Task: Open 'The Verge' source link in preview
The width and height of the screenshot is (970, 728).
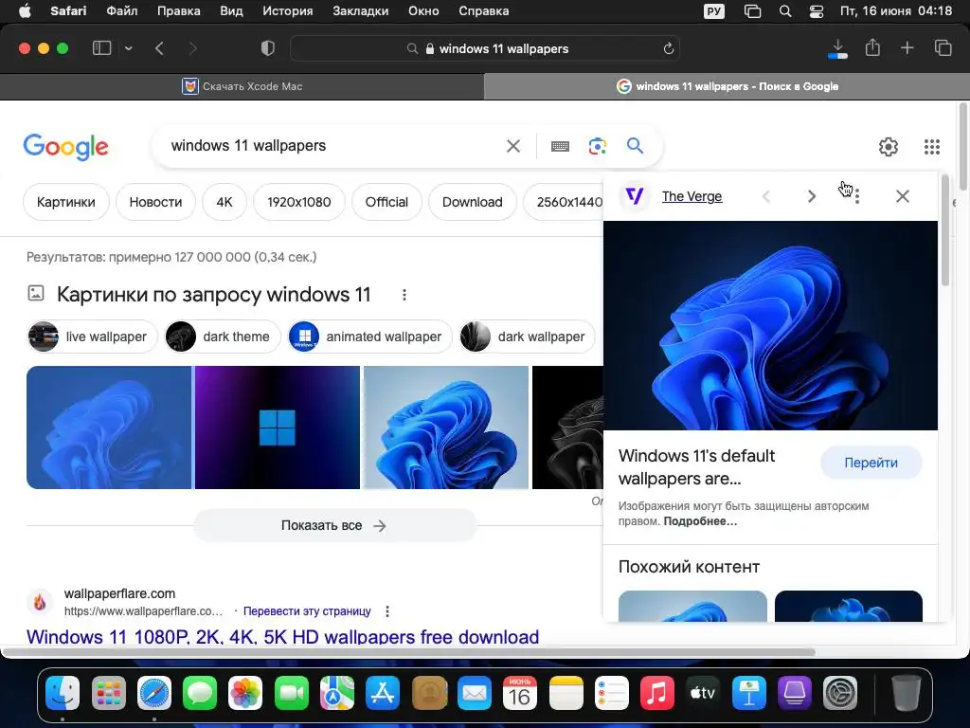Action: (692, 196)
